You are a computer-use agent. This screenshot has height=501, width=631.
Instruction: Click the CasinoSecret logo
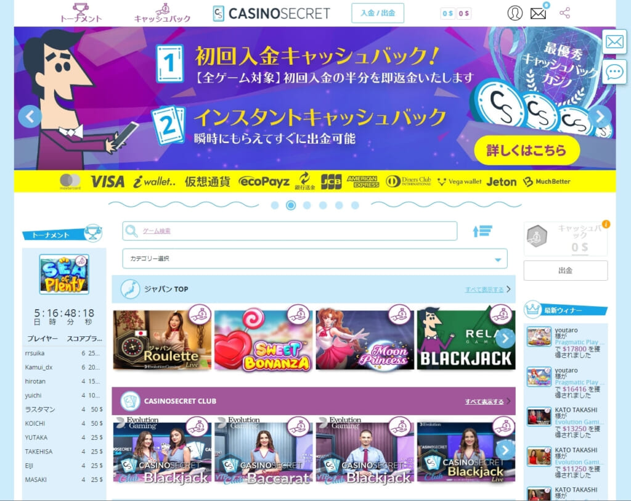click(x=272, y=14)
